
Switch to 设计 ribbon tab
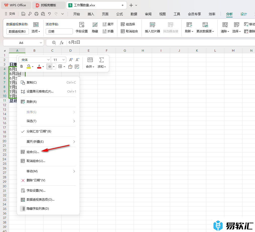[244, 14]
